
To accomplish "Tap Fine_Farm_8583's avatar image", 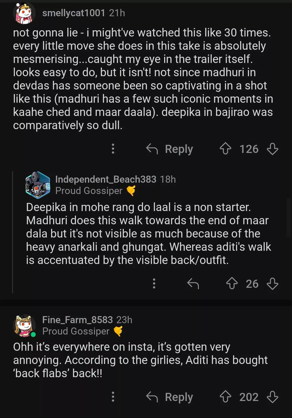I will point(24,326).
